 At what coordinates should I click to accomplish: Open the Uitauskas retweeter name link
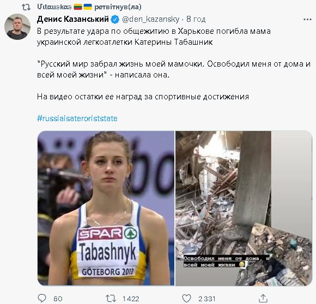point(54,7)
